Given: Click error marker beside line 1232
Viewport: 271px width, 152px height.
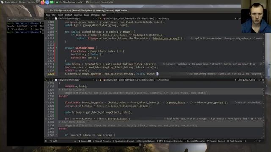Looking at the screenshot, I should (x=46, y=103).
